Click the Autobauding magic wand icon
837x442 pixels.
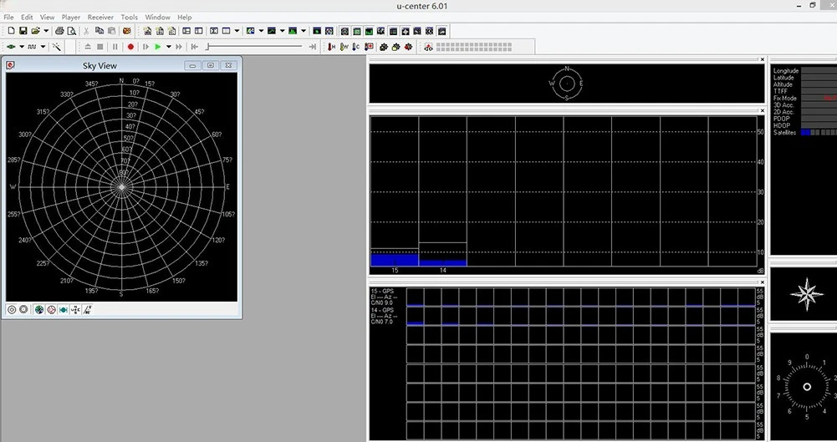[x=57, y=47]
